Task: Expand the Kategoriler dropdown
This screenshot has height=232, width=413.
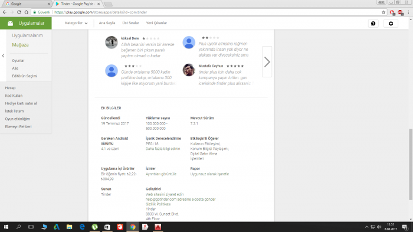Action: (76, 23)
